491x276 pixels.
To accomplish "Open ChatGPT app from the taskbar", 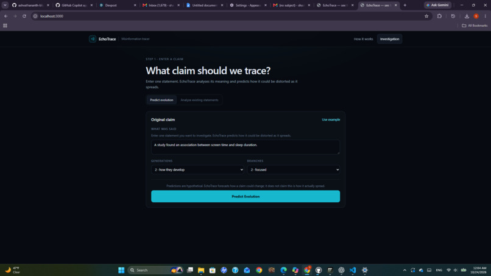I will tap(341, 270).
